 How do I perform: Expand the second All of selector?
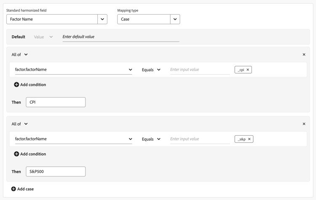20,124
